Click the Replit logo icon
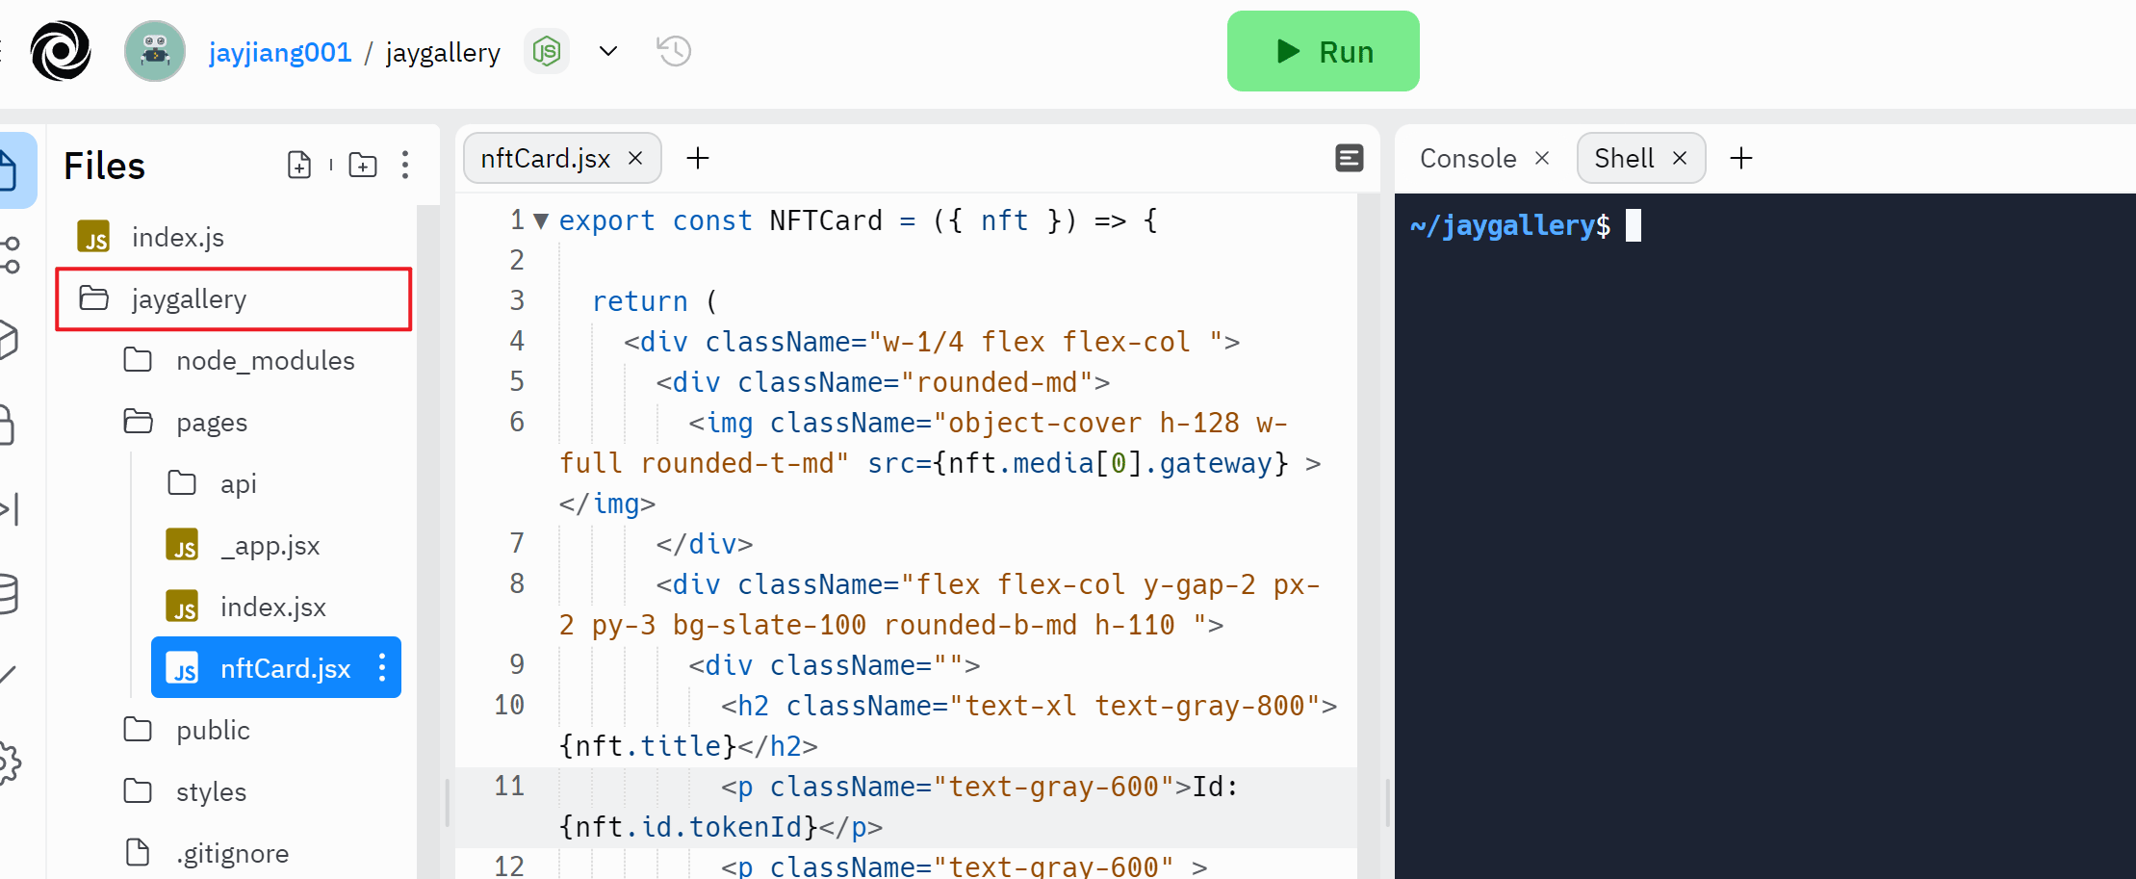This screenshot has width=2136, height=879. tap(61, 51)
